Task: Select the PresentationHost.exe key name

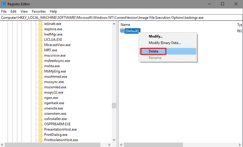Action: click(x=60, y=129)
